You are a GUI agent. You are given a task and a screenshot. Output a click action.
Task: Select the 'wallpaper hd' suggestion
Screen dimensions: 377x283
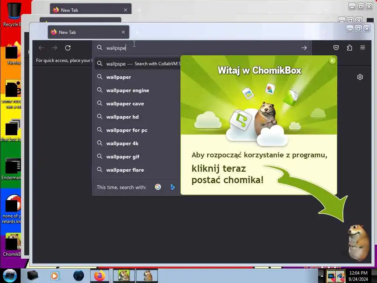click(137, 117)
